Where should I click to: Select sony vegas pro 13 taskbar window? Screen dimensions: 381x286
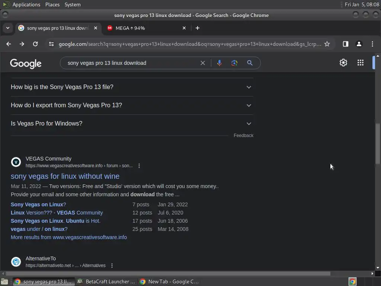(43, 282)
